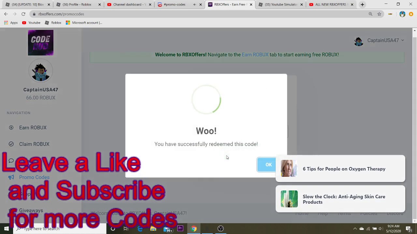Open the Apps bookmarks shortcut

[11, 23]
